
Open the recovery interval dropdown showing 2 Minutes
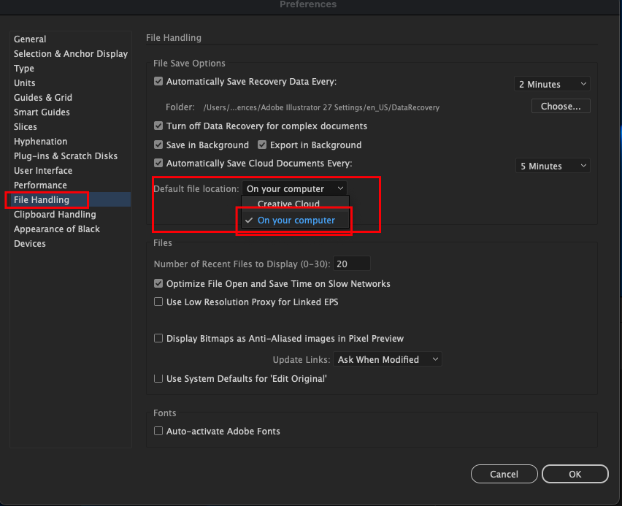[553, 83]
